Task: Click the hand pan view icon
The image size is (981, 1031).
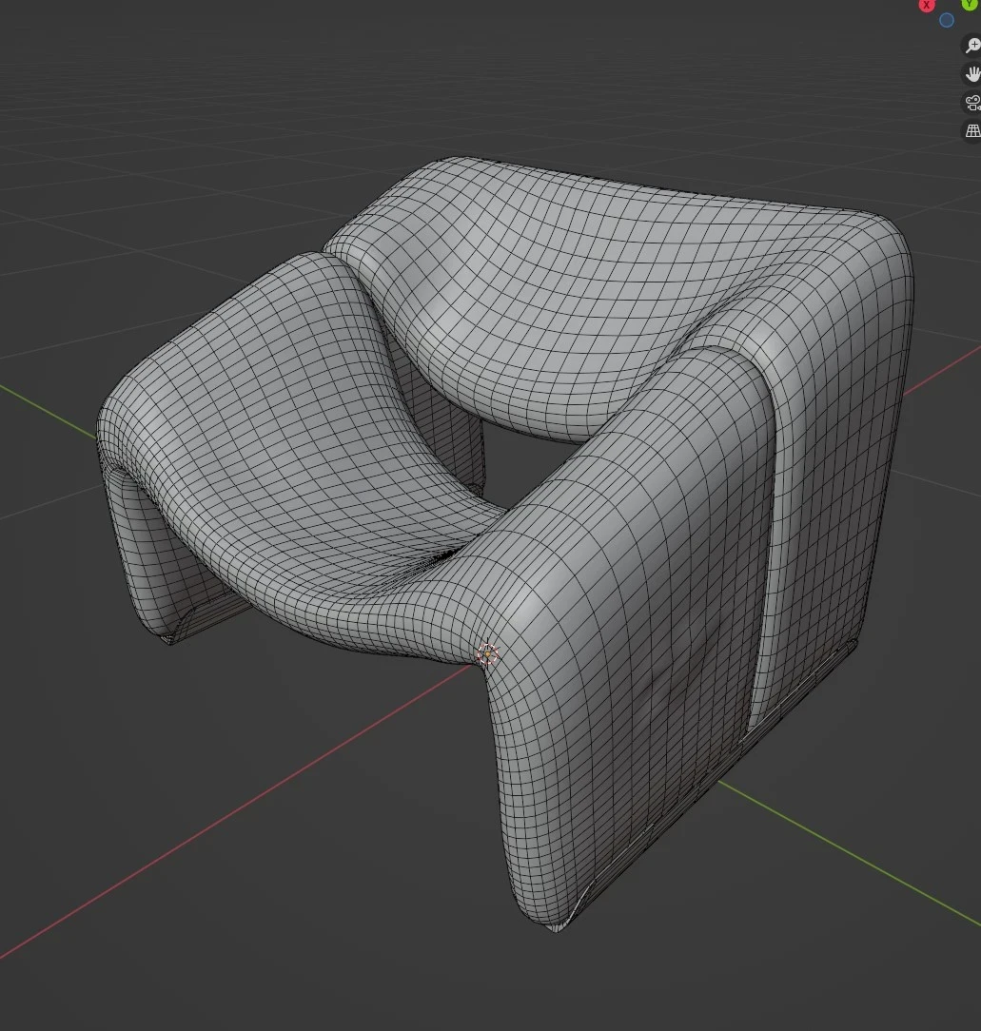Action: pos(971,73)
